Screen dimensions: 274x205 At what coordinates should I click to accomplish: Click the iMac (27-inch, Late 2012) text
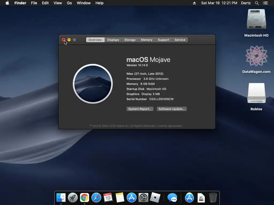[145, 74]
